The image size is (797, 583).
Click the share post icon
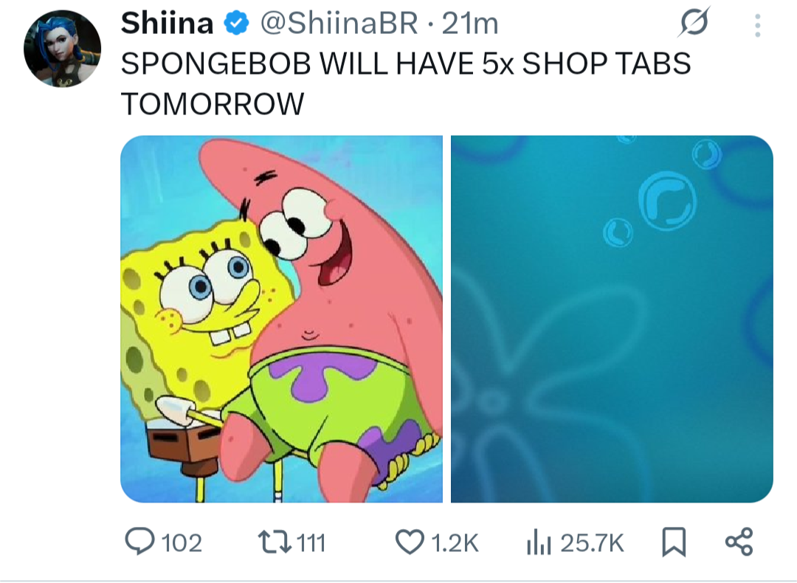point(739,542)
